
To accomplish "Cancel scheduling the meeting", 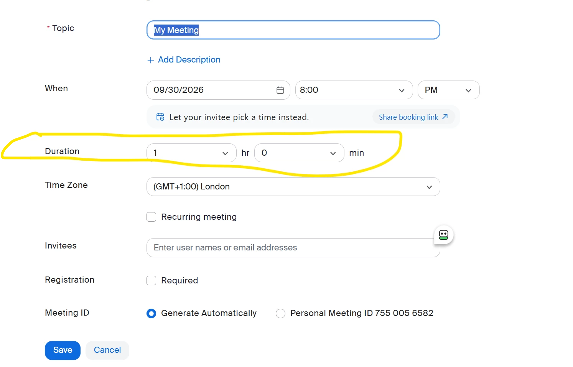I will pyautogui.click(x=107, y=351).
